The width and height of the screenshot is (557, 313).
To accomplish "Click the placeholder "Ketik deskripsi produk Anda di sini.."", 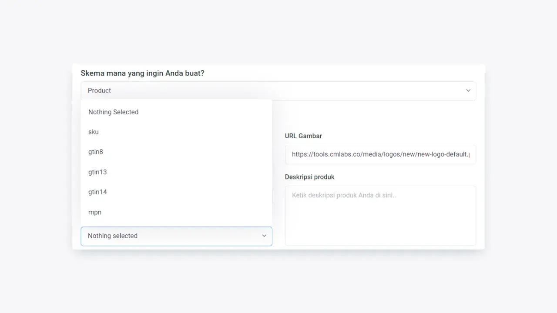I will [343, 195].
